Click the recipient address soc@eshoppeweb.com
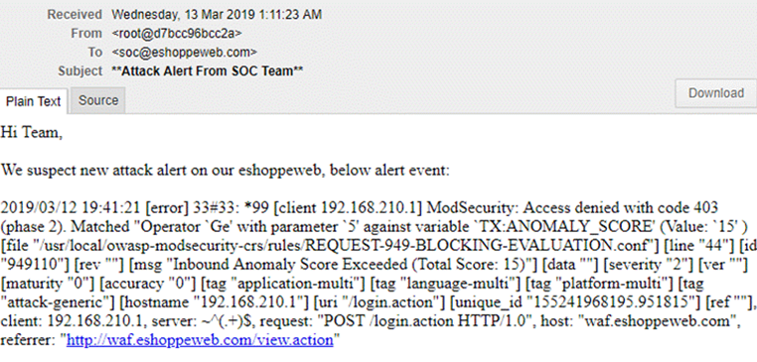757x362 pixels. coord(185,52)
